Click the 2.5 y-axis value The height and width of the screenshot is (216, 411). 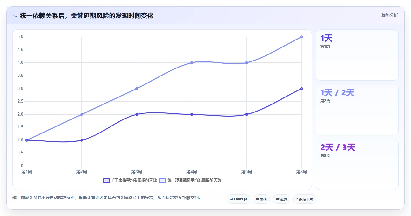click(x=20, y=101)
